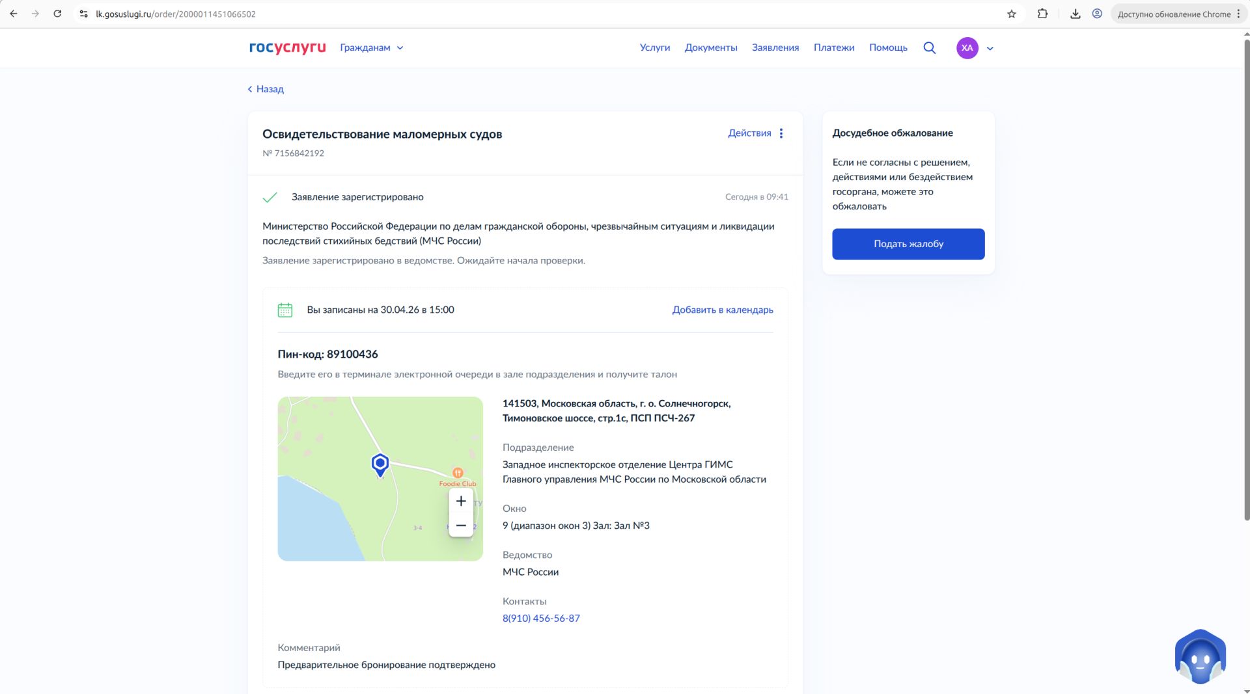Open the Chrome downloads icon
The height and width of the screenshot is (694, 1250).
tap(1075, 14)
